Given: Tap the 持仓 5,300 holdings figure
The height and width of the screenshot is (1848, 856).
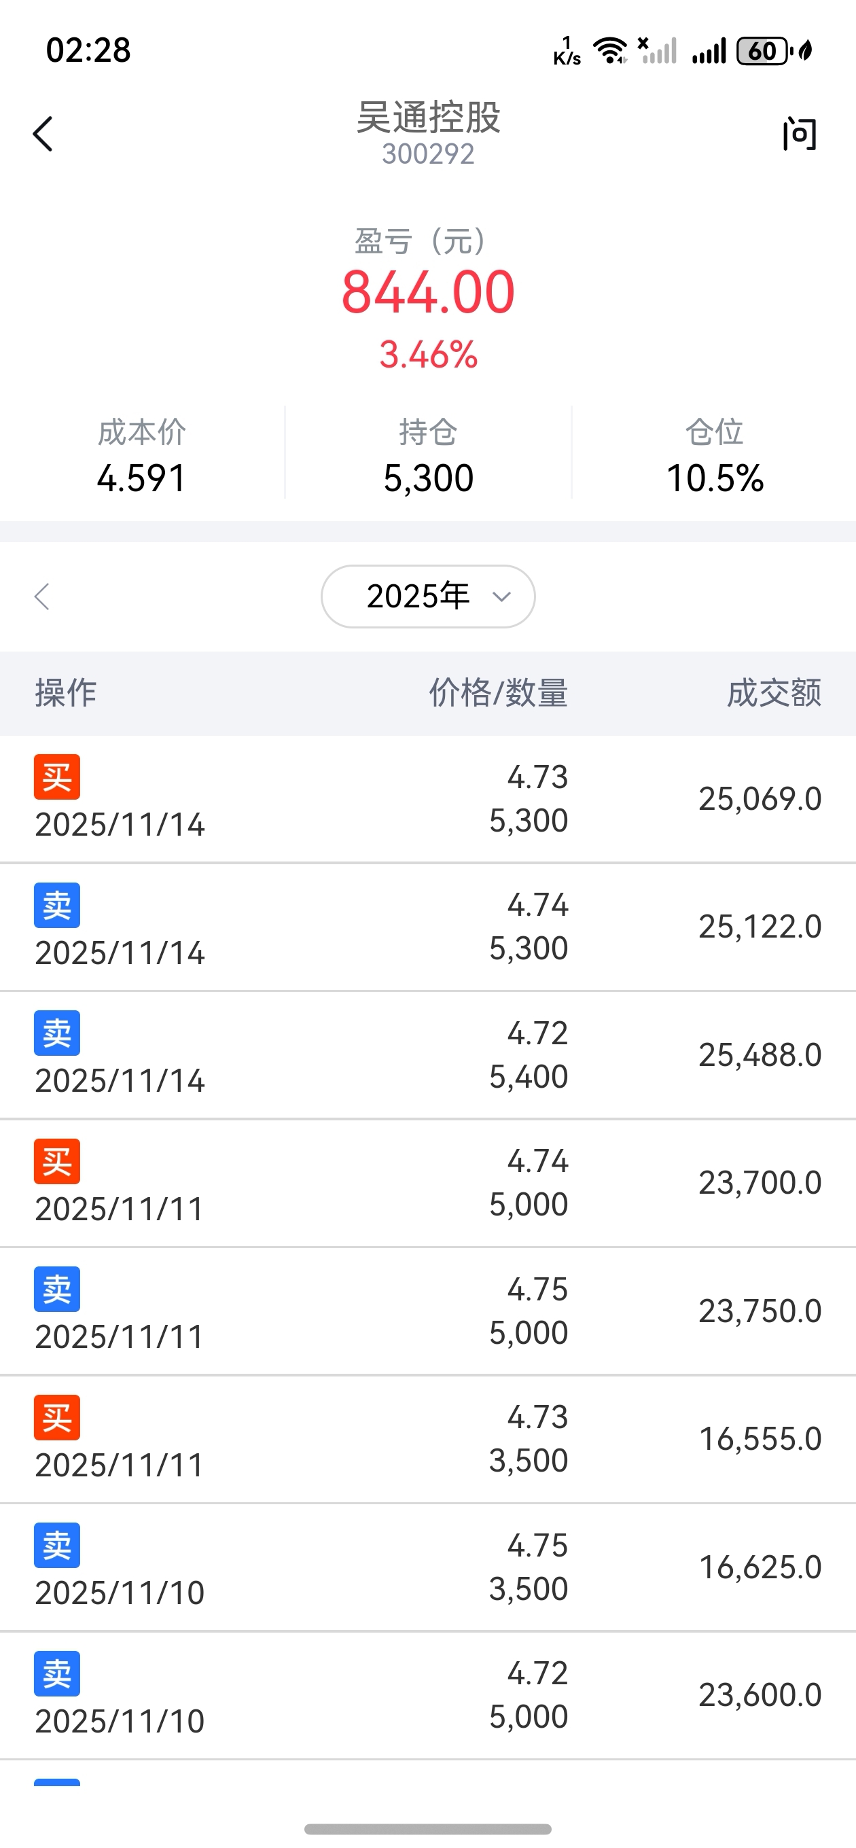Looking at the screenshot, I should pos(429,478).
